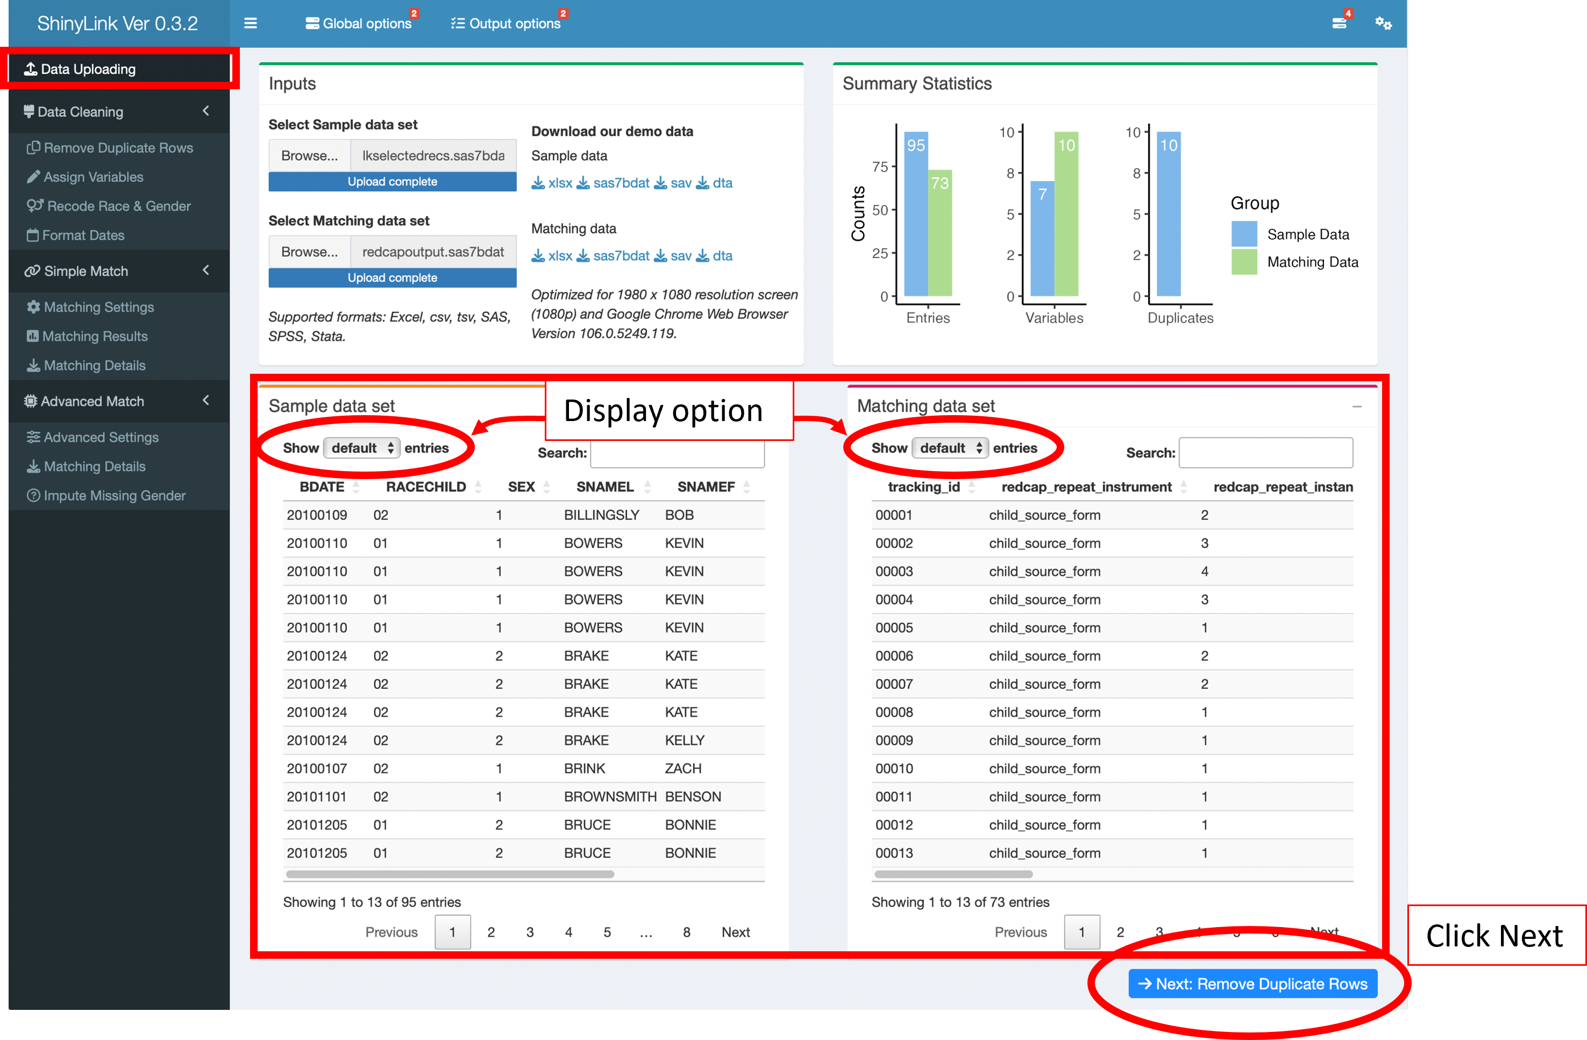Click Previous in Matching table pagination
The image size is (1587, 1040).
click(x=1021, y=932)
